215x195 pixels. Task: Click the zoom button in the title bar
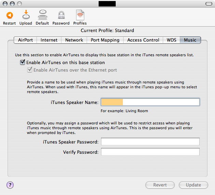click(19, 4)
